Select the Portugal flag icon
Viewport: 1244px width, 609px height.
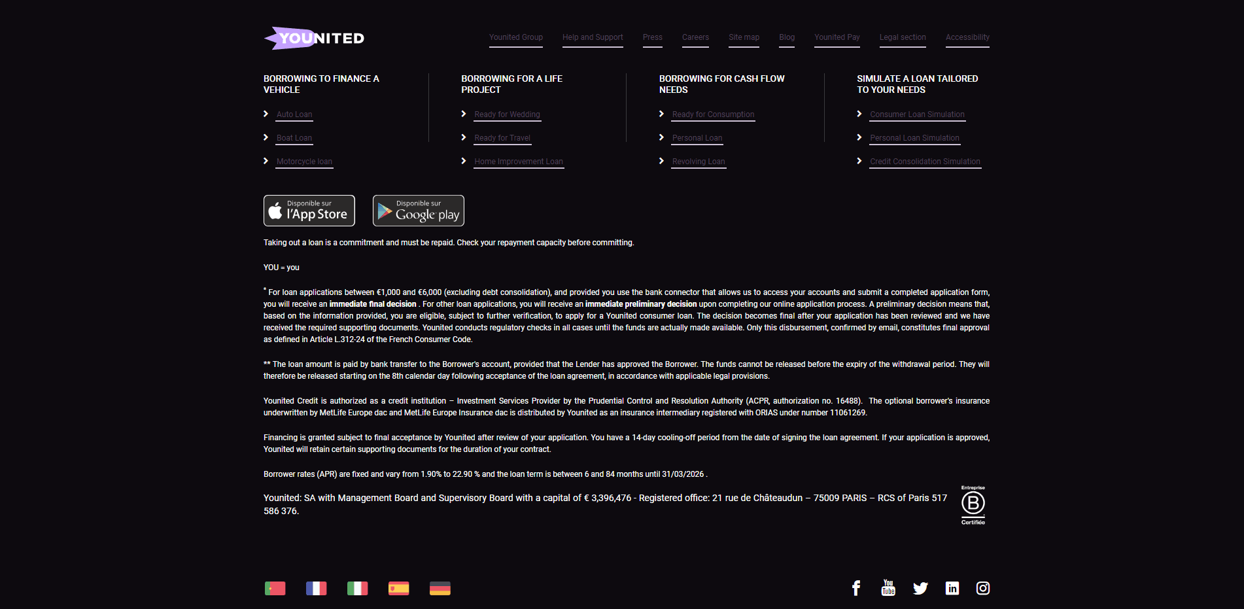click(x=275, y=588)
